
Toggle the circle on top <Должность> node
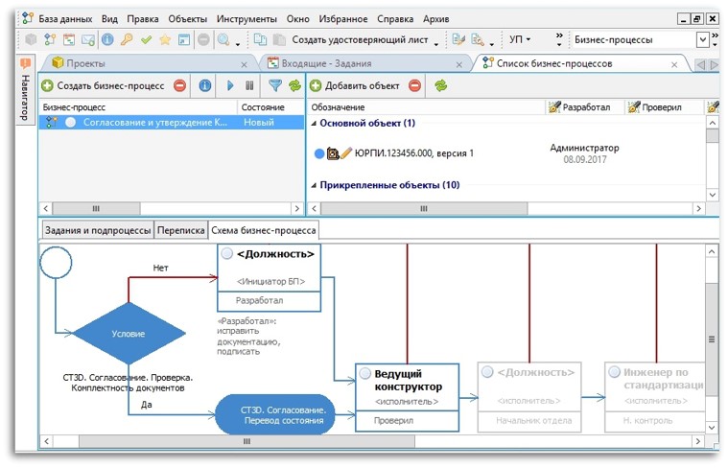226,254
